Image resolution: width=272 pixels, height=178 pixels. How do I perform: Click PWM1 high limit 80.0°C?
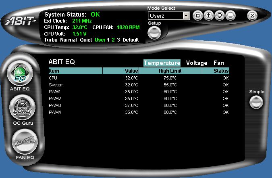coord(170,92)
